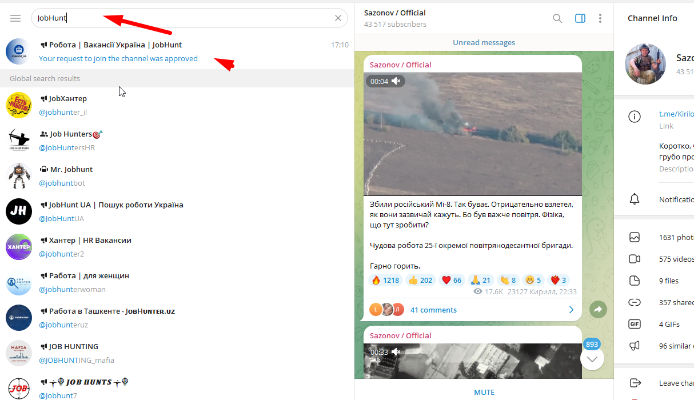
Task: Select Хантер | HR Вакансии channel
Action: click(x=177, y=247)
